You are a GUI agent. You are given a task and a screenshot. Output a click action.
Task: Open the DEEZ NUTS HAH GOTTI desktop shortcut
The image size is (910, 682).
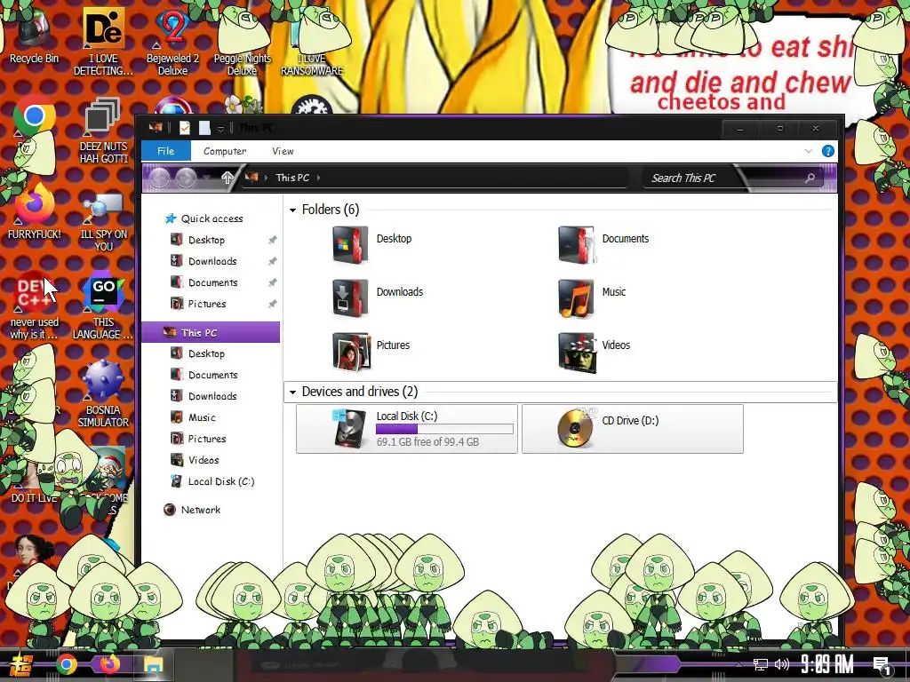click(103, 130)
